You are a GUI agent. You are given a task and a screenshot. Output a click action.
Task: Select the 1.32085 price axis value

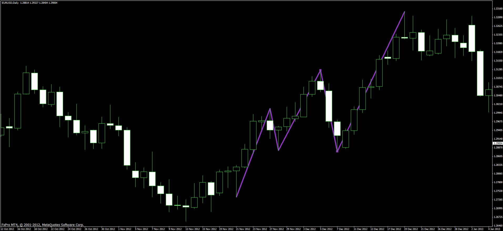pos(498,43)
